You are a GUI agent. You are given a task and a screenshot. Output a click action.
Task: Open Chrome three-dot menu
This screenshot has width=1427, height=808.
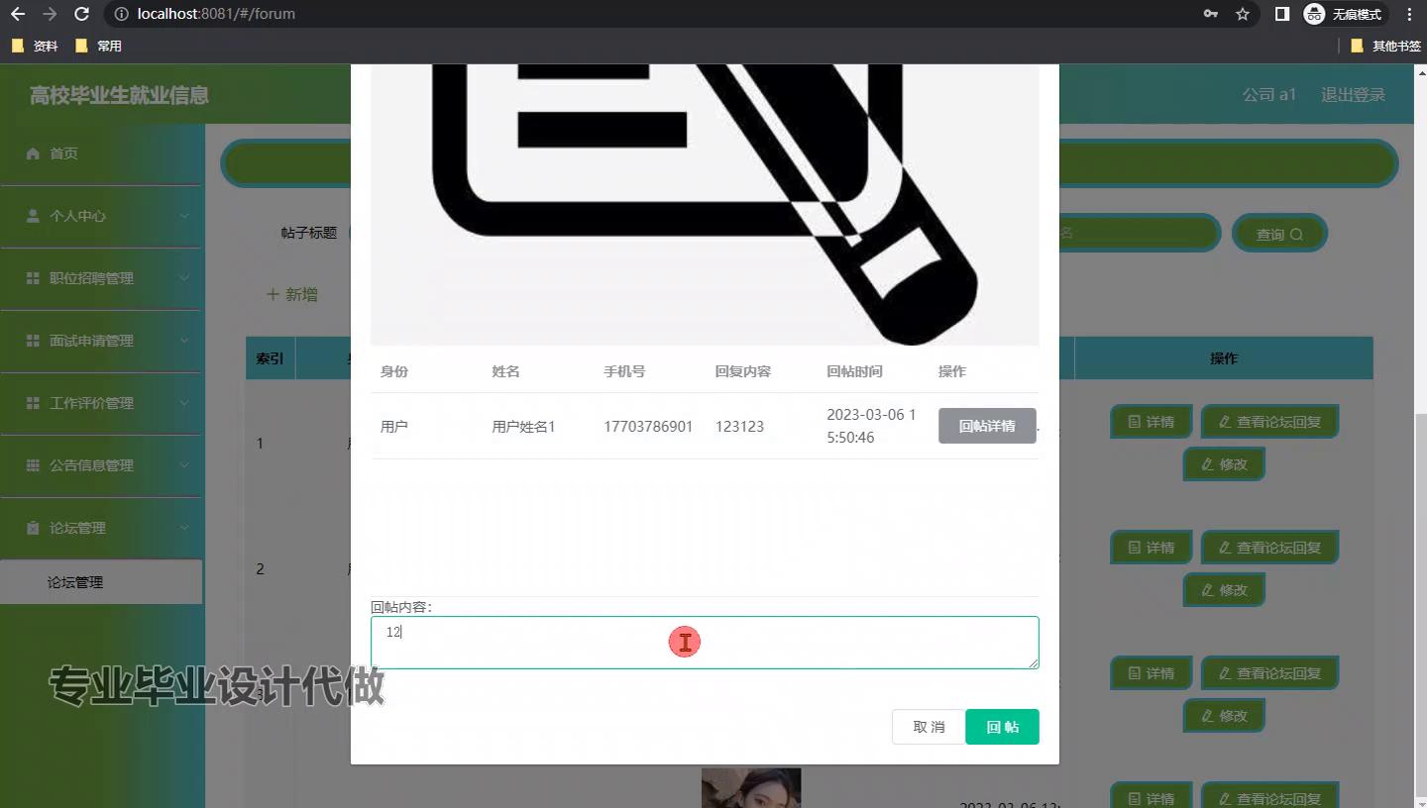[x=1409, y=14]
